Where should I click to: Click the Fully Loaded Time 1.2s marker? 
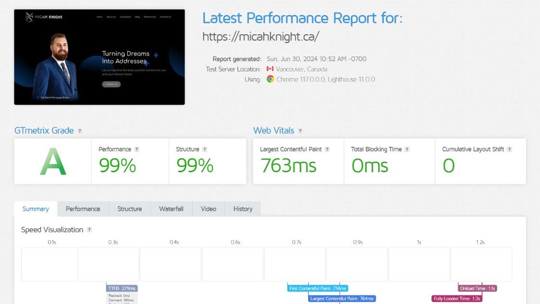456,299
